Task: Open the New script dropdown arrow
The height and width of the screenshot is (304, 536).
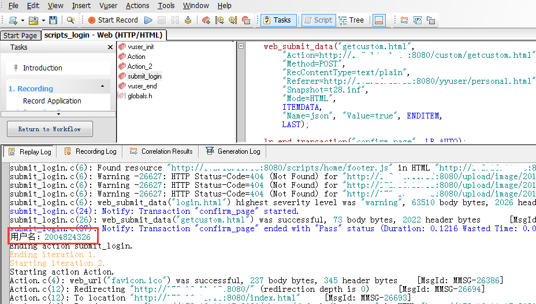Action: coord(22,20)
